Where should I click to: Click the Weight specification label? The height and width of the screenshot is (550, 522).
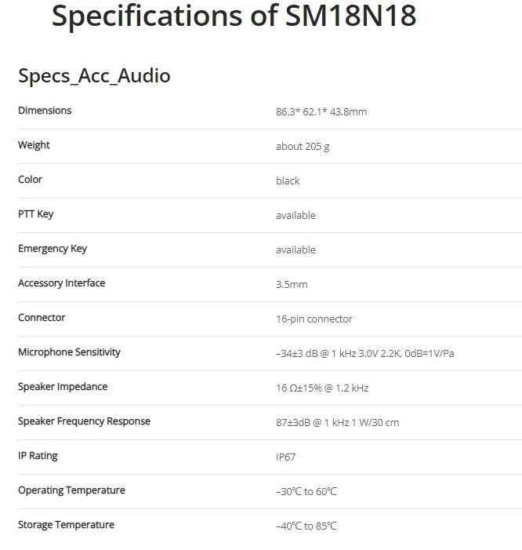(x=34, y=145)
